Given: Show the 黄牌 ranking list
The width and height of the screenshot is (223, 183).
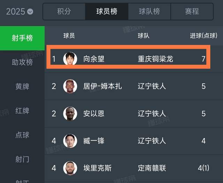Looking at the screenshot, I should click(x=22, y=86).
